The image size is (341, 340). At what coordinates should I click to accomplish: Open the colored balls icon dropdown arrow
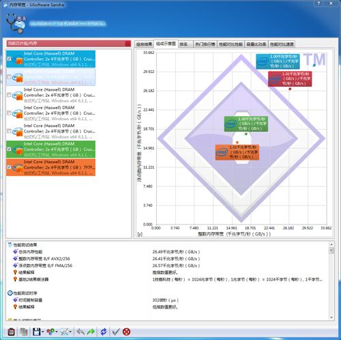tap(57, 332)
